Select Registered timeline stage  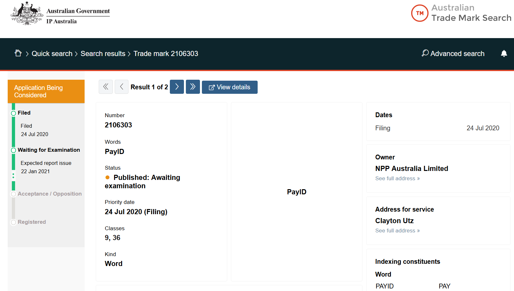pos(32,222)
